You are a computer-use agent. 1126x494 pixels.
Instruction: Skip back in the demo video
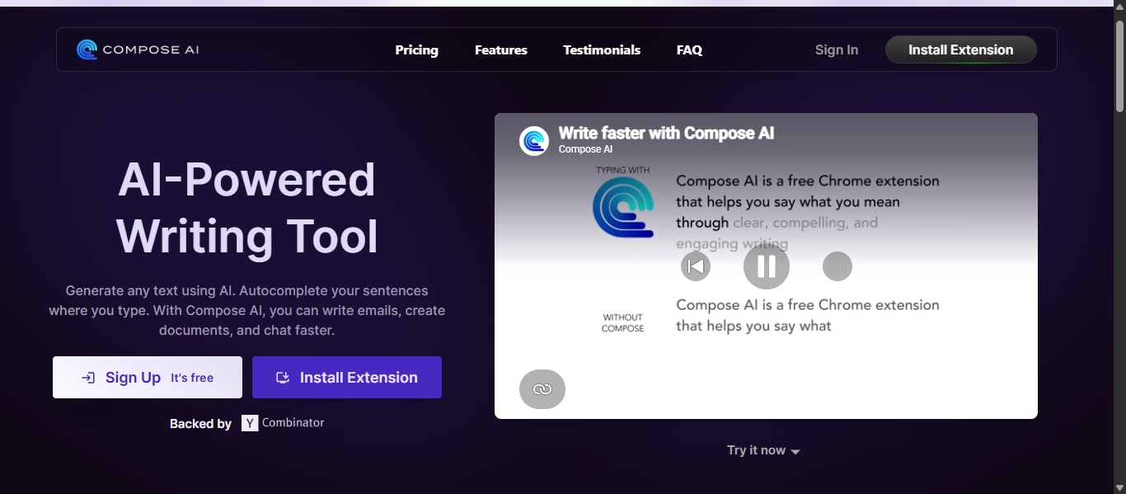pyautogui.click(x=695, y=266)
